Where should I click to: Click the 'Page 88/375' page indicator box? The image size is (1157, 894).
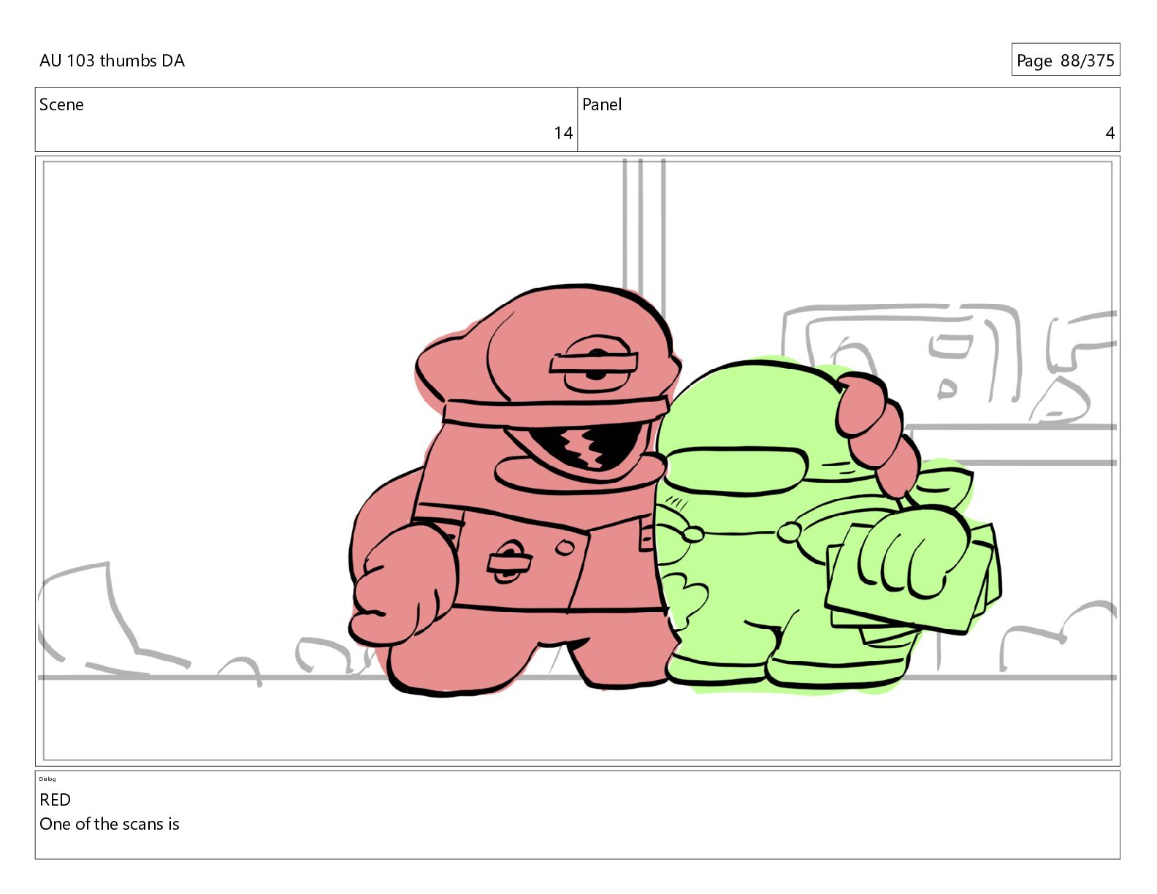click(1065, 60)
